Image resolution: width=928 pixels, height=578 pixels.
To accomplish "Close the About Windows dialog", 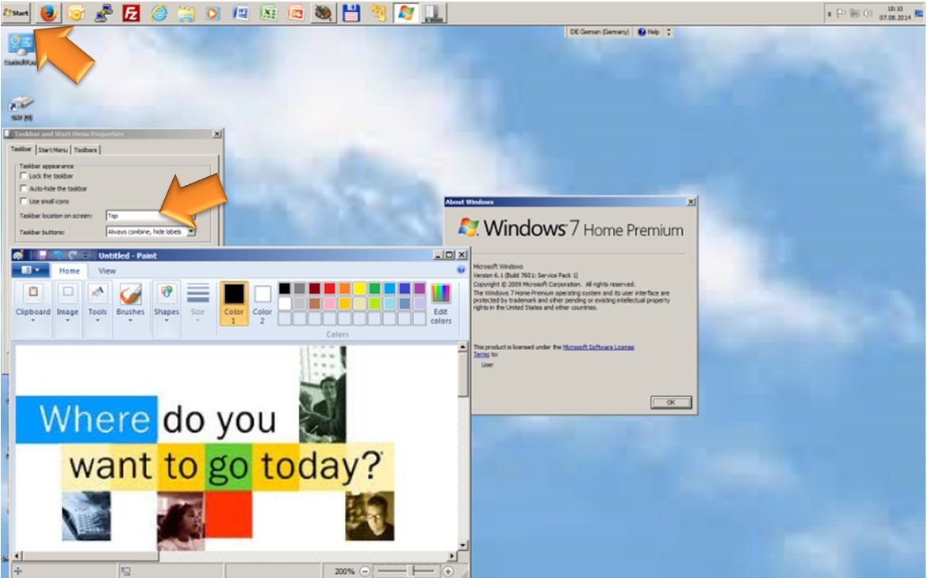I will pyautogui.click(x=691, y=202).
